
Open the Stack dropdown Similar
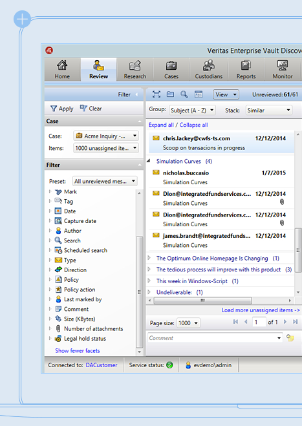pos(269,111)
